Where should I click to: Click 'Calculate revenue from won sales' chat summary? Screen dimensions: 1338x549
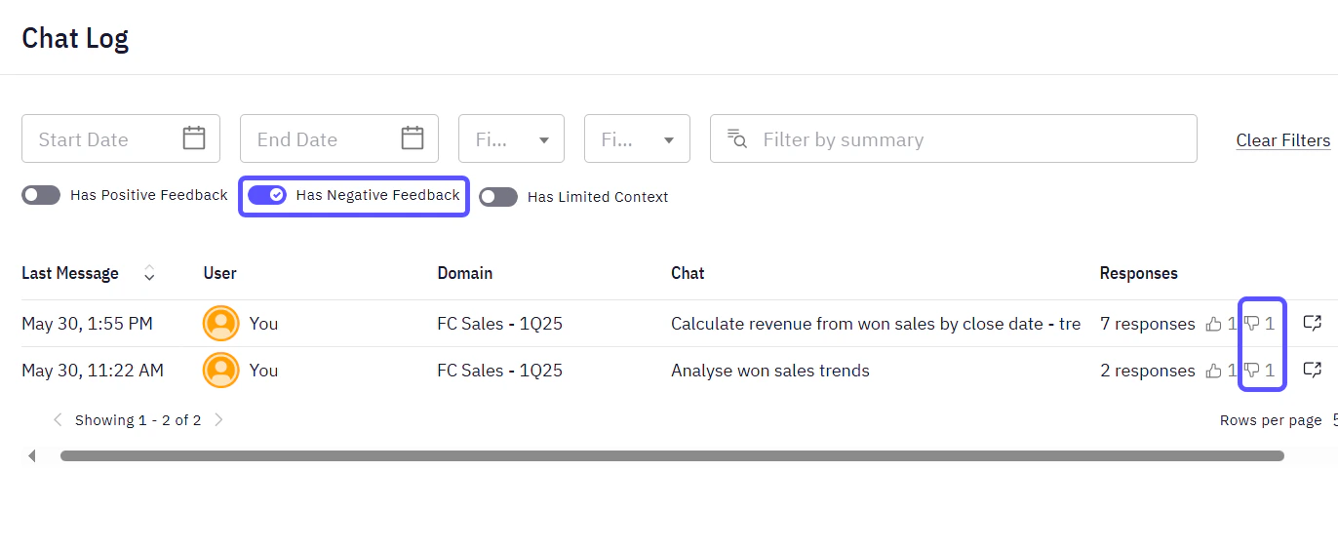876,324
